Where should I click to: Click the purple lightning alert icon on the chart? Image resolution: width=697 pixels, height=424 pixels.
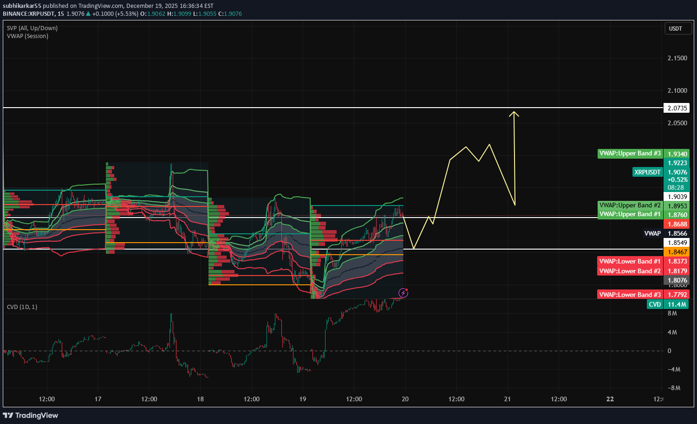(403, 293)
